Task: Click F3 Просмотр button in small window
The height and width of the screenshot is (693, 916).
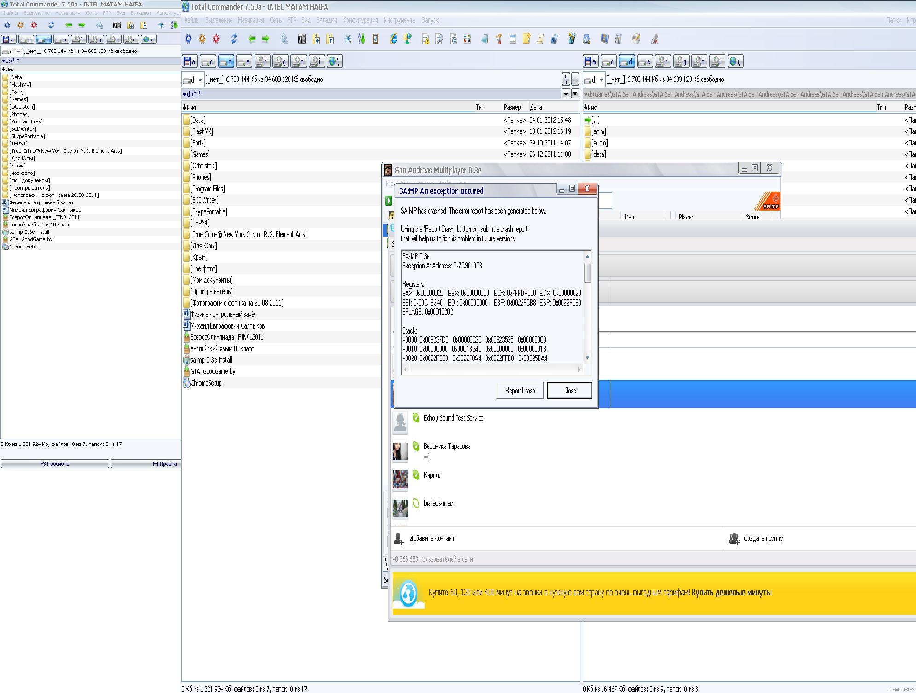Action: (x=55, y=464)
